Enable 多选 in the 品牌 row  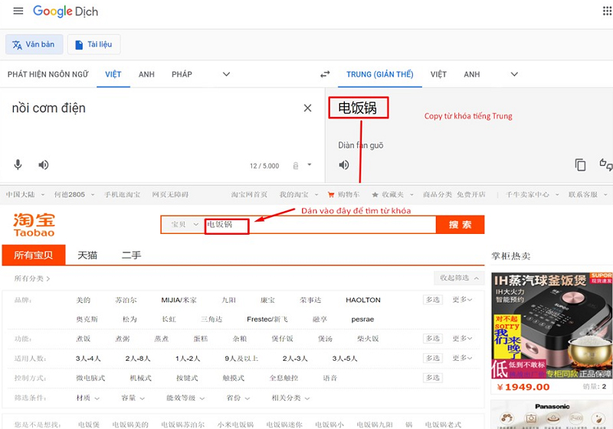pos(433,300)
